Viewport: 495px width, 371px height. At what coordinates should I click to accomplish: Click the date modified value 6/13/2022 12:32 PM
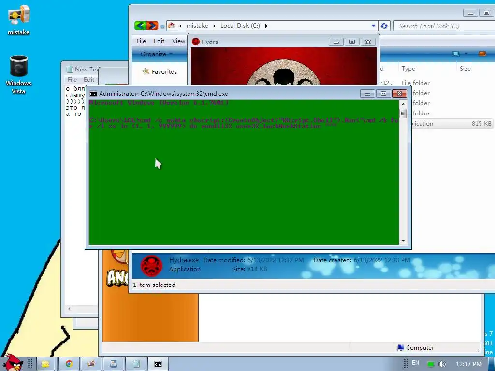(276, 260)
